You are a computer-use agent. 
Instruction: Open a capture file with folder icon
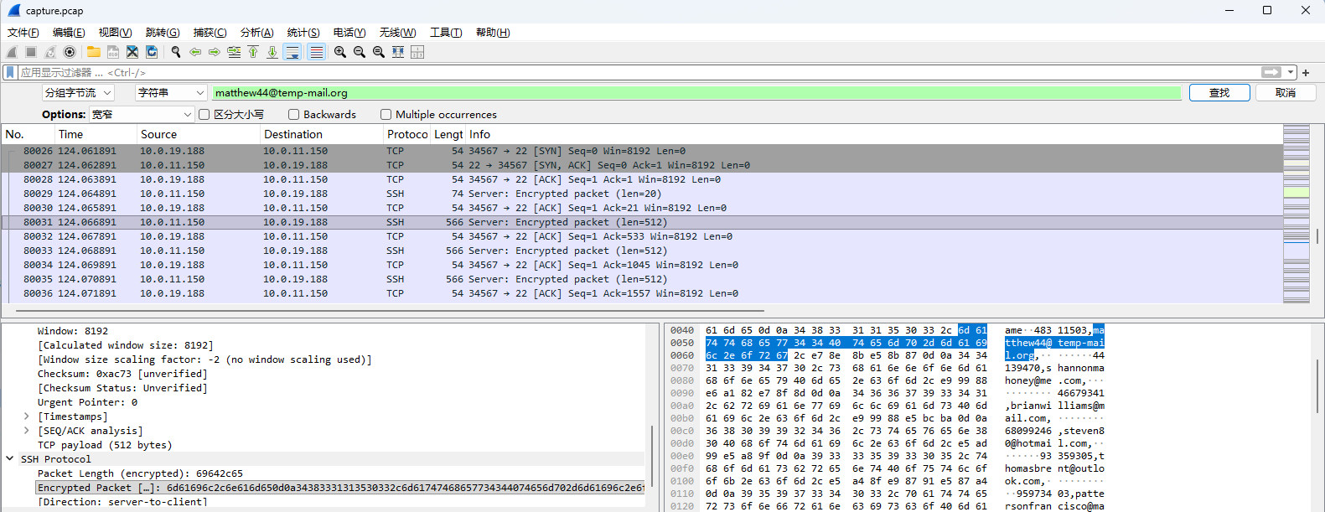point(94,52)
